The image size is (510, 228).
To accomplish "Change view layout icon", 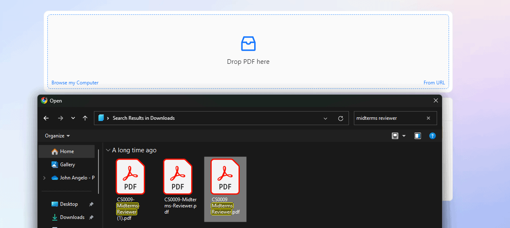I will coord(395,136).
